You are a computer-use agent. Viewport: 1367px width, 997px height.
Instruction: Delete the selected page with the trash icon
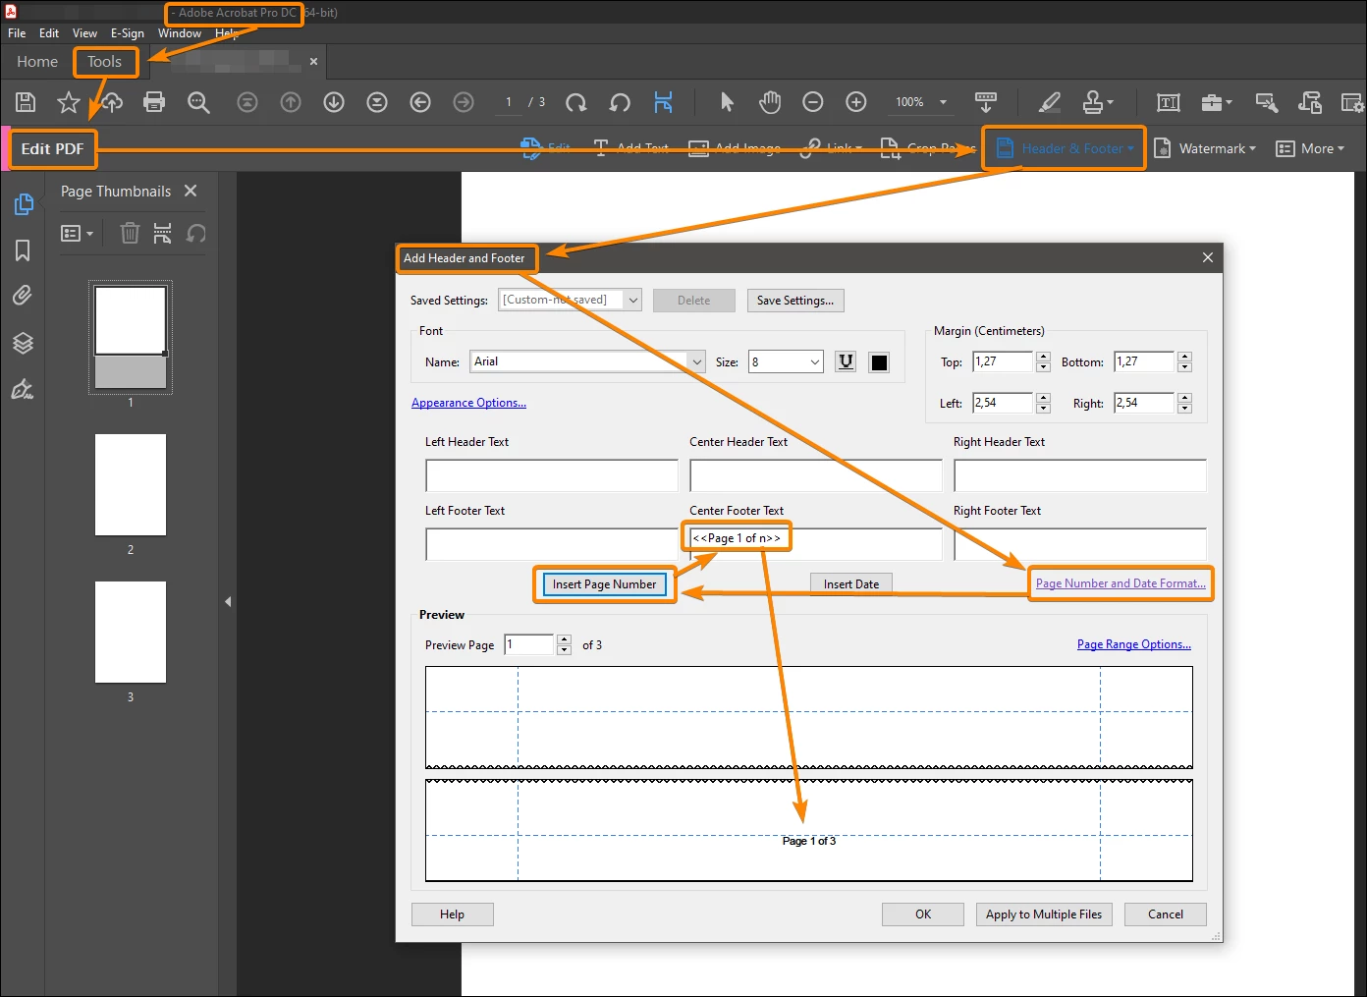click(130, 233)
